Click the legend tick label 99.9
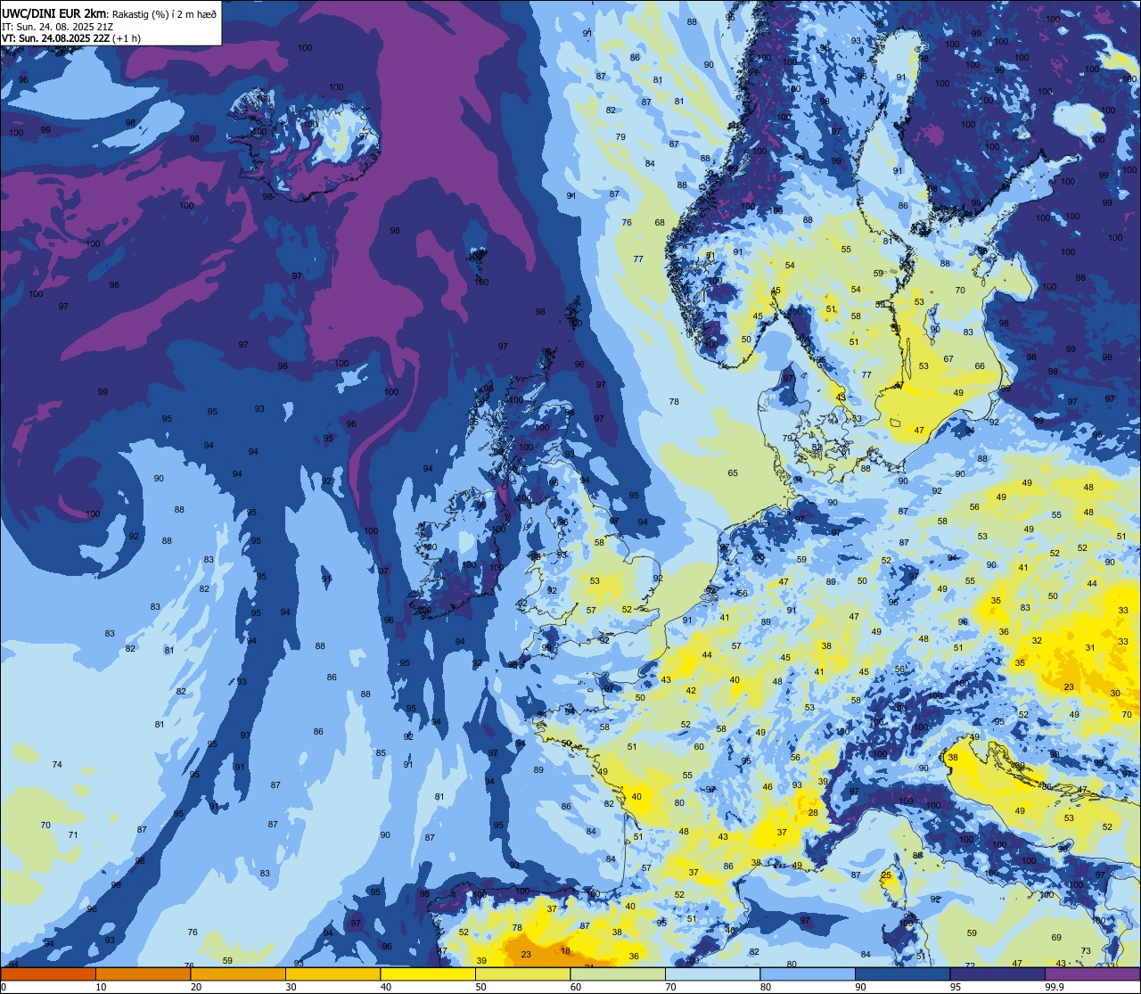Image resolution: width=1141 pixels, height=994 pixels. [x=1055, y=987]
